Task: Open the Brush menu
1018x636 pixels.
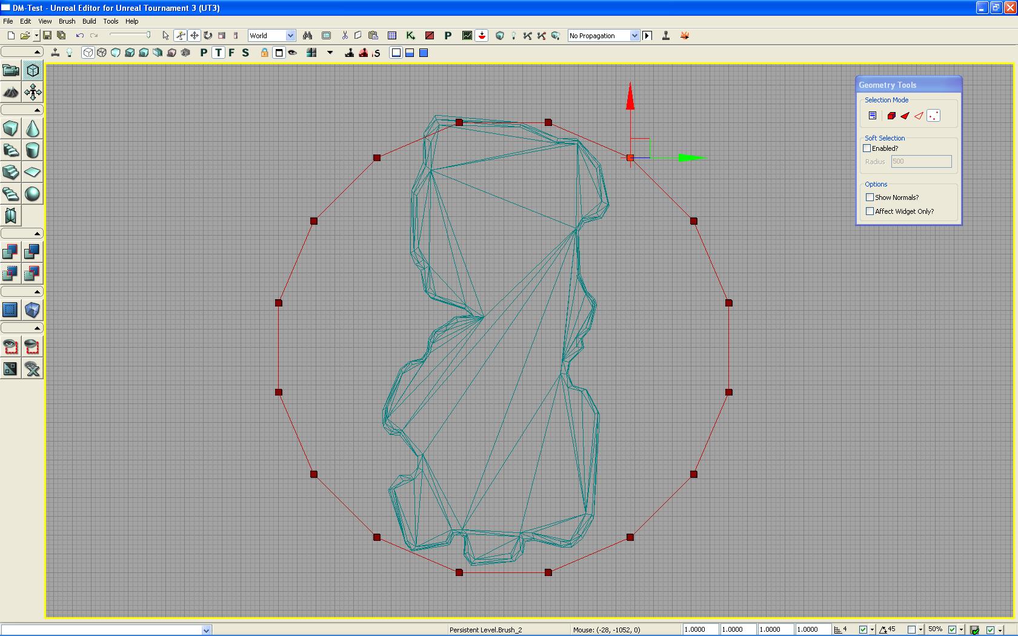Action: point(67,21)
